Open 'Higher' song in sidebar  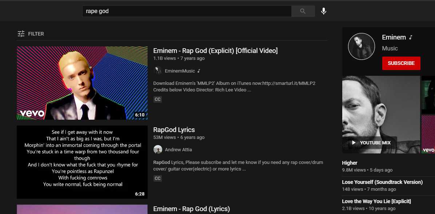click(x=350, y=163)
